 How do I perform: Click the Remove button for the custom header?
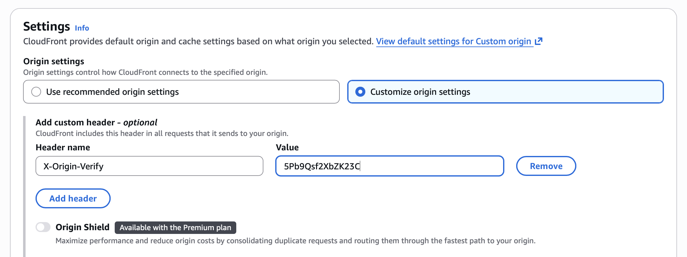546,166
